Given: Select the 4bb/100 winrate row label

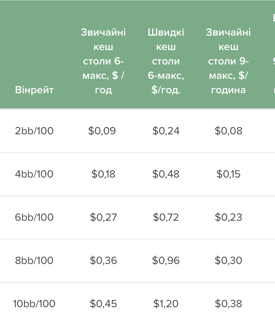Looking at the screenshot, I should click(34, 174).
